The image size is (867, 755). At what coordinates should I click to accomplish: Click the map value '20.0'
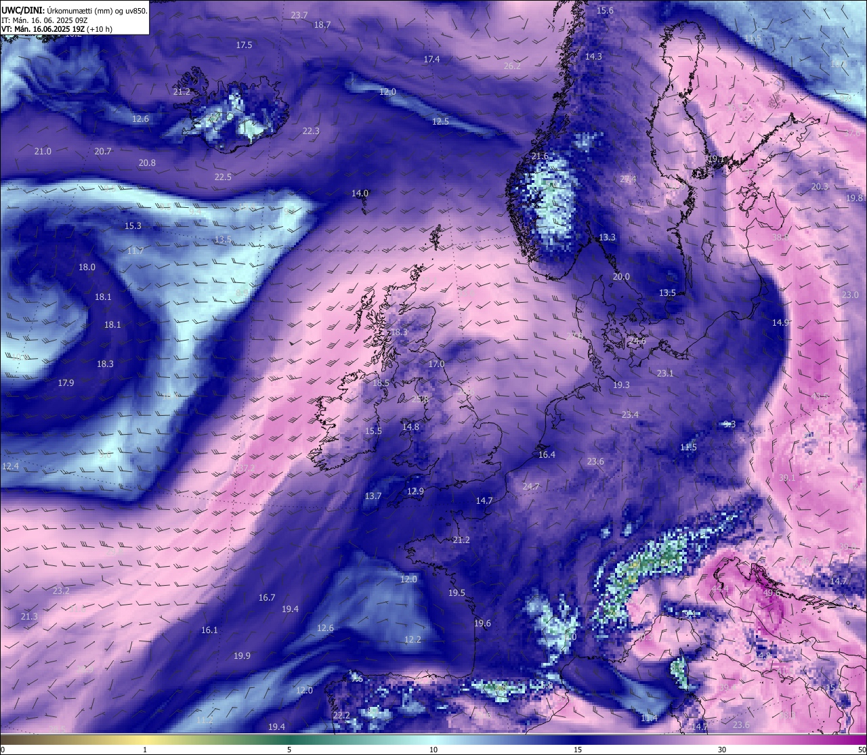pos(621,276)
